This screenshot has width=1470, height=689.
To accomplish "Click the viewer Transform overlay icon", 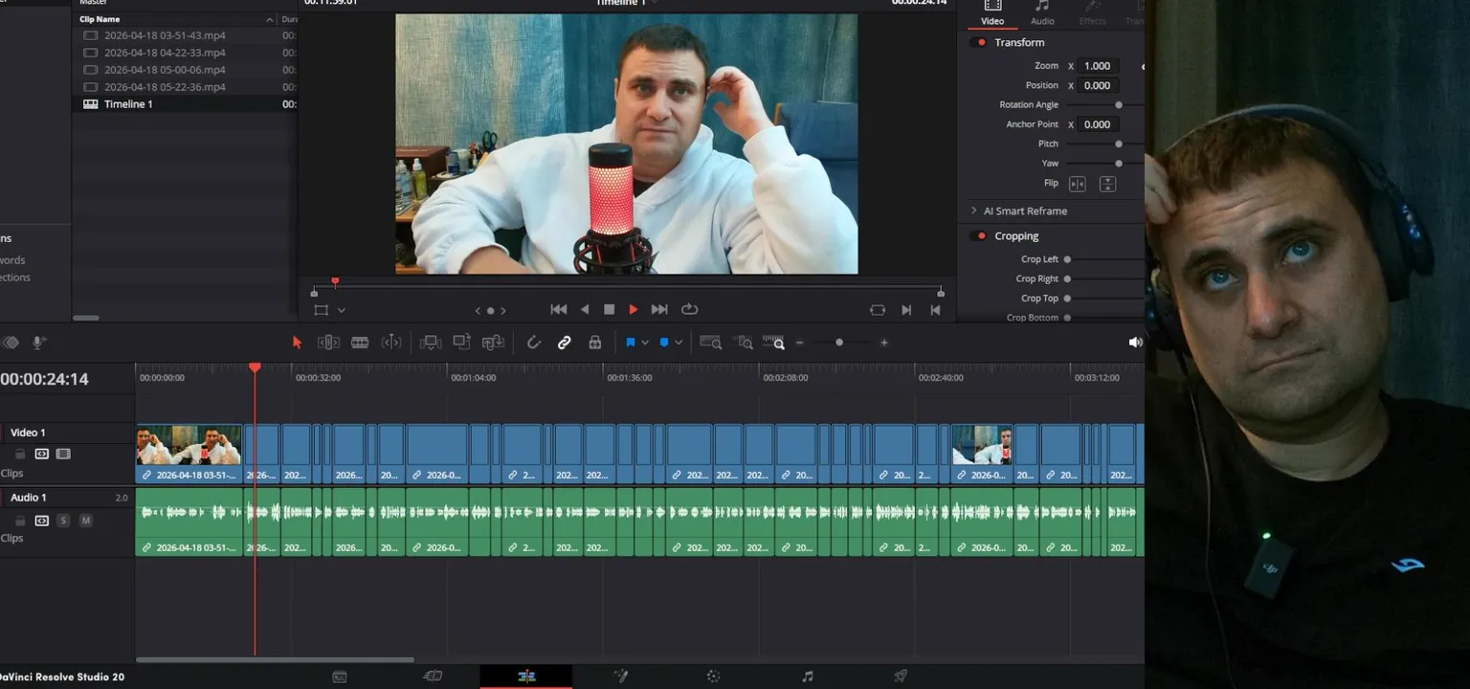I will coord(321,310).
